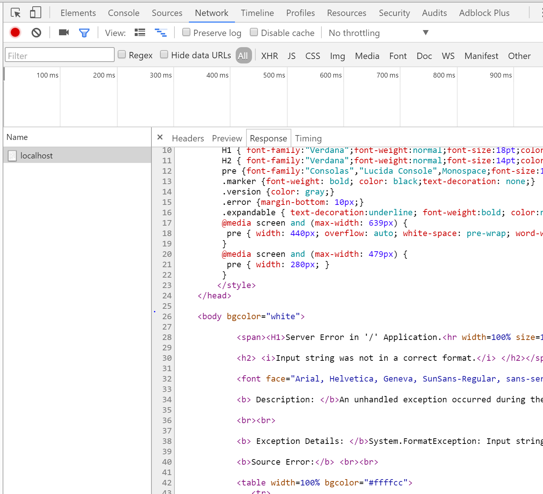Stop recording with the red record button
The width and height of the screenshot is (543, 494).
(x=15, y=33)
